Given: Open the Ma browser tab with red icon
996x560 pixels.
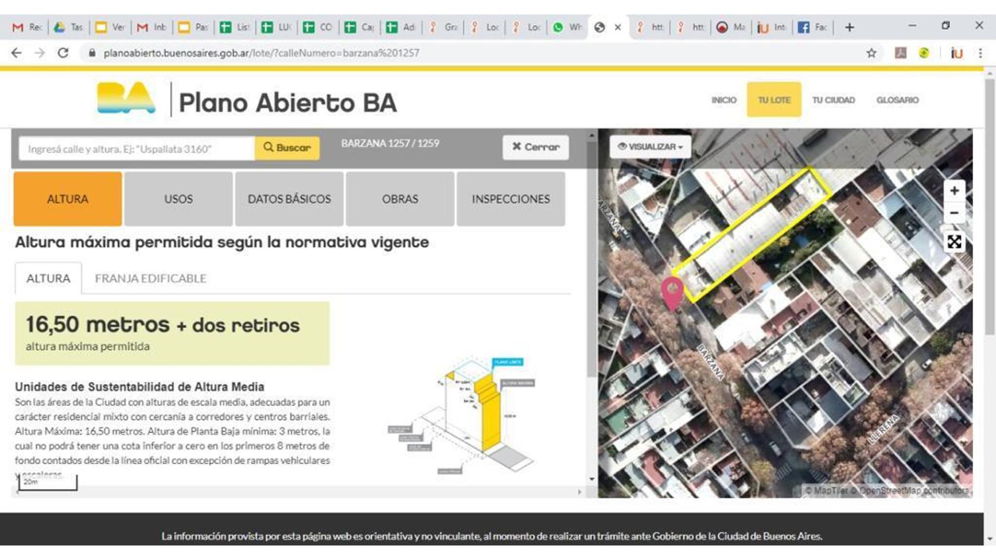Looking at the screenshot, I should [730, 27].
